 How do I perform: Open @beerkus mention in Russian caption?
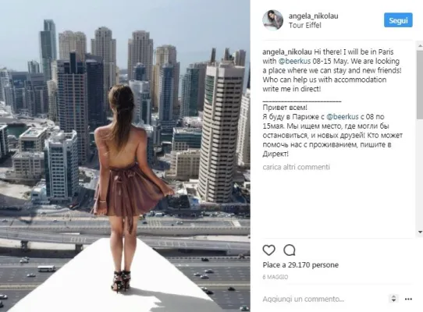pyautogui.click(x=343, y=117)
